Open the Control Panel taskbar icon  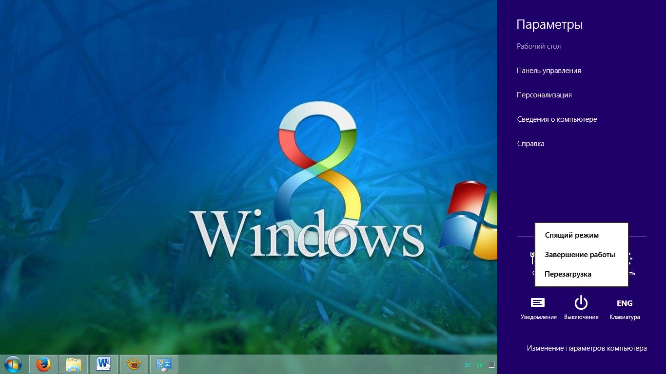point(164,364)
